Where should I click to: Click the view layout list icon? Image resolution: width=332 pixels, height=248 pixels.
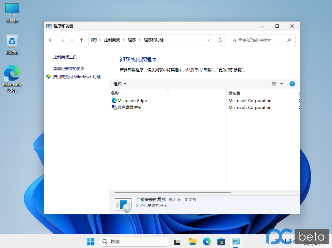pyautogui.click(x=274, y=84)
